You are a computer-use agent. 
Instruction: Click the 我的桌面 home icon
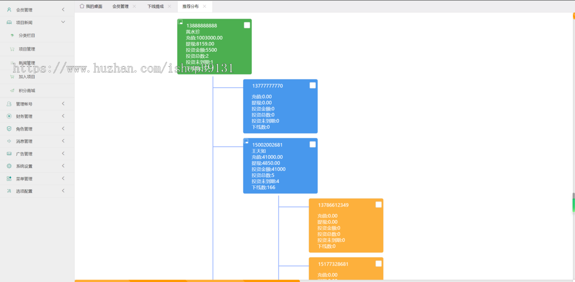82,6
